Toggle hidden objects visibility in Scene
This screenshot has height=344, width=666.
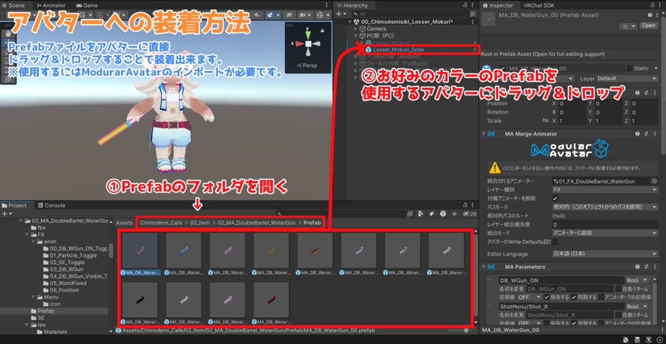289,15
